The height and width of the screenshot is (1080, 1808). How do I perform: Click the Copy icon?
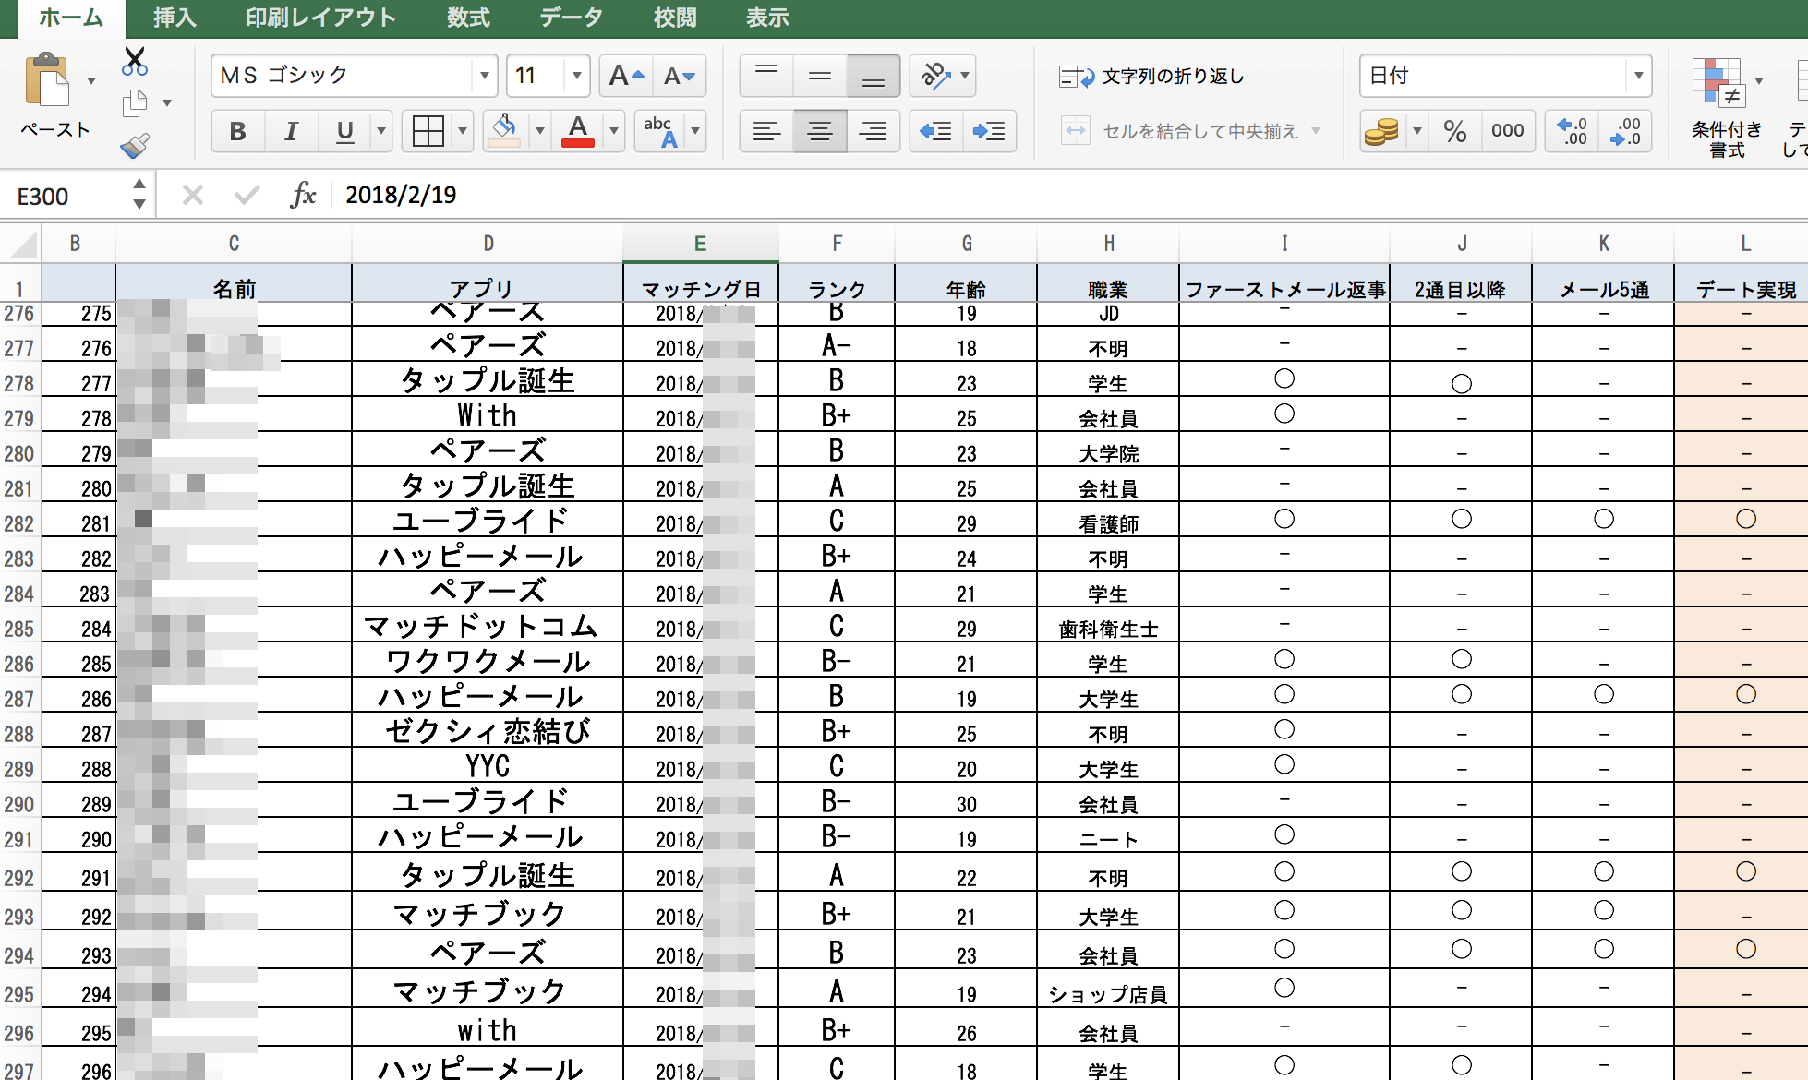tap(135, 102)
